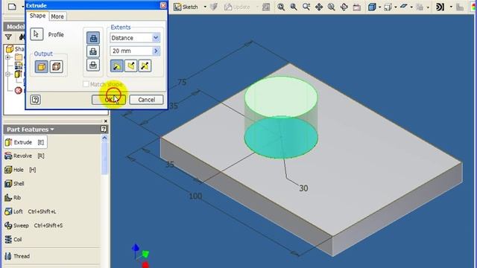Click the browser filter funnel icon
This screenshot has height=268, width=477.
[x=8, y=37]
